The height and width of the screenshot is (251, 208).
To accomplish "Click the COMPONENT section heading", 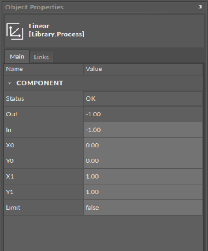I will (40, 83).
